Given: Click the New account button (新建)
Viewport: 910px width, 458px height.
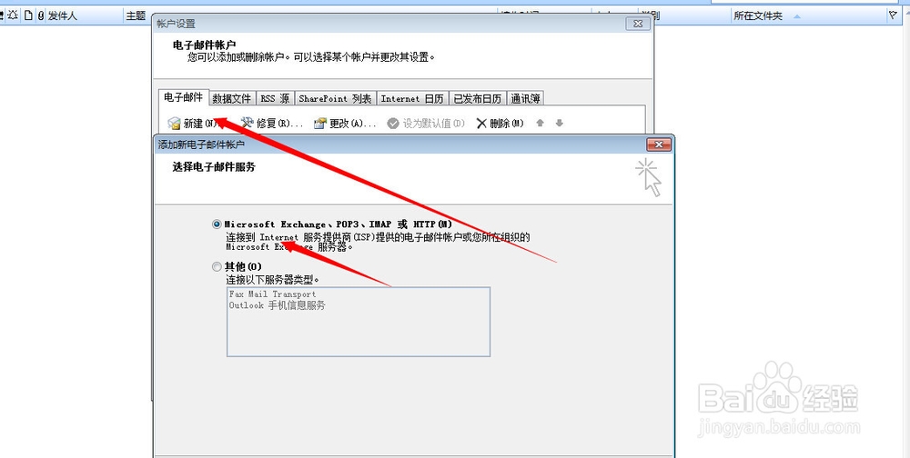Looking at the screenshot, I should [193, 124].
